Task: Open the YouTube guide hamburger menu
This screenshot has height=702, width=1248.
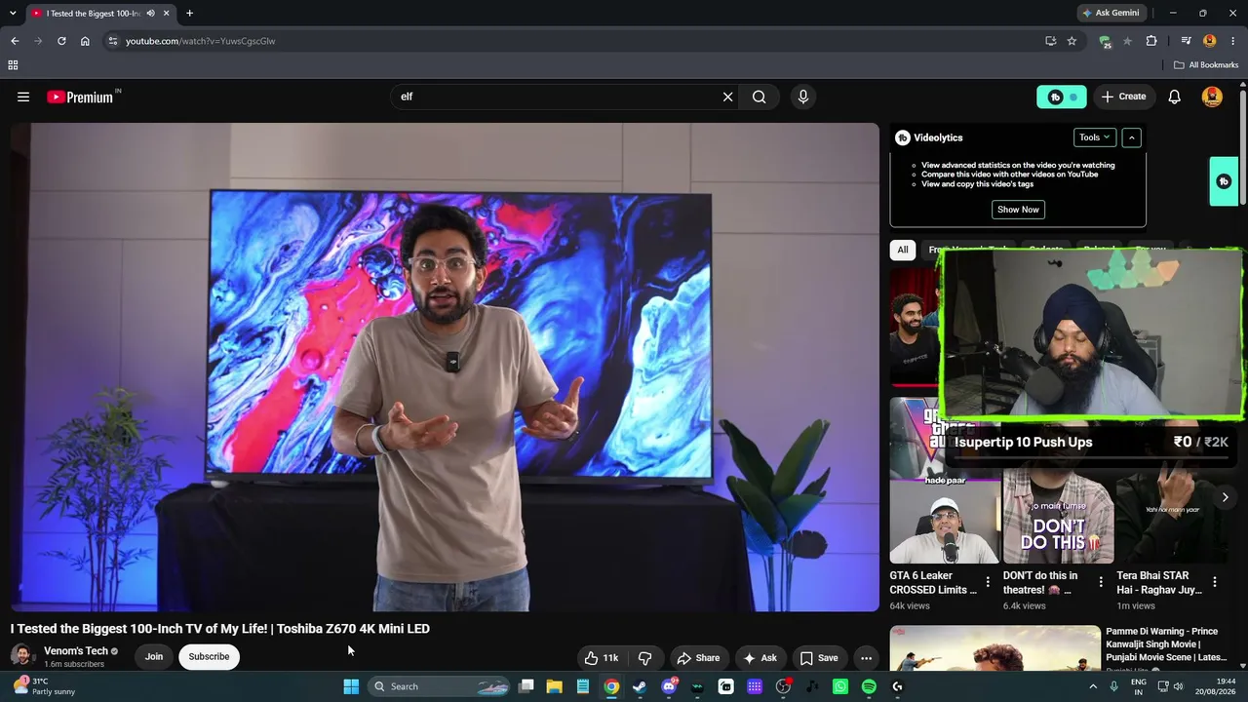Action: pyautogui.click(x=23, y=97)
